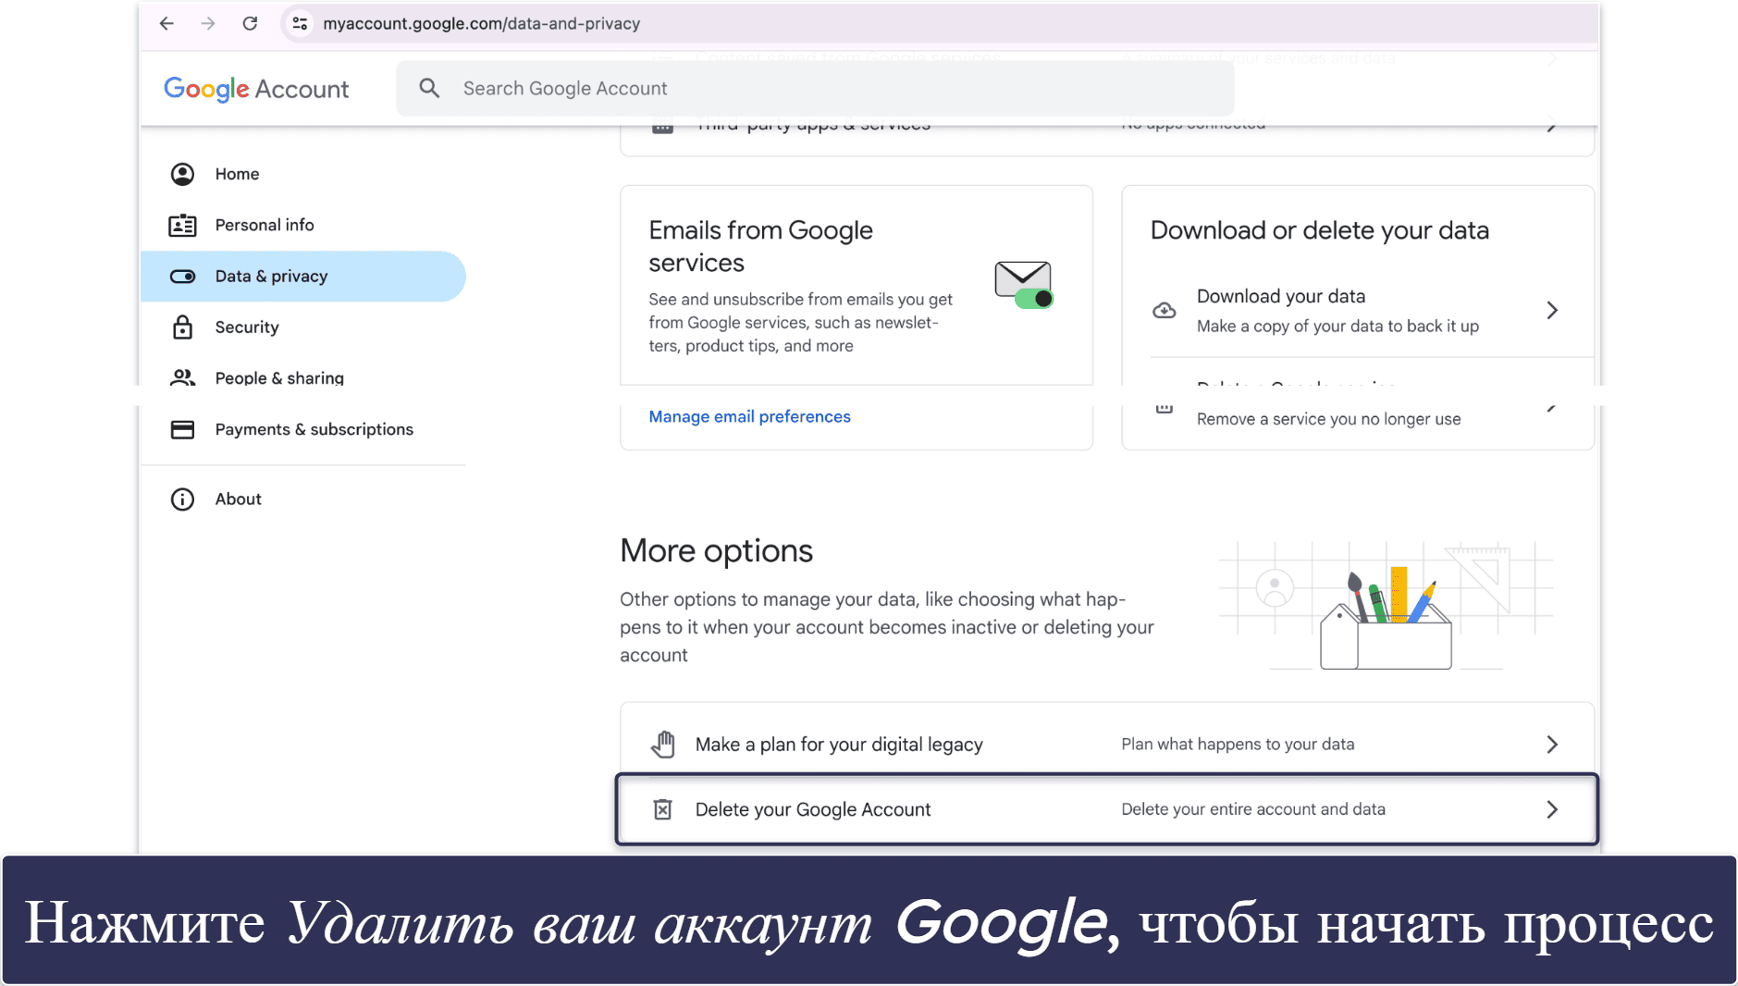Viewport: 1738px width, 986px height.
Task: Click the browser forward arrow
Action: [208, 24]
